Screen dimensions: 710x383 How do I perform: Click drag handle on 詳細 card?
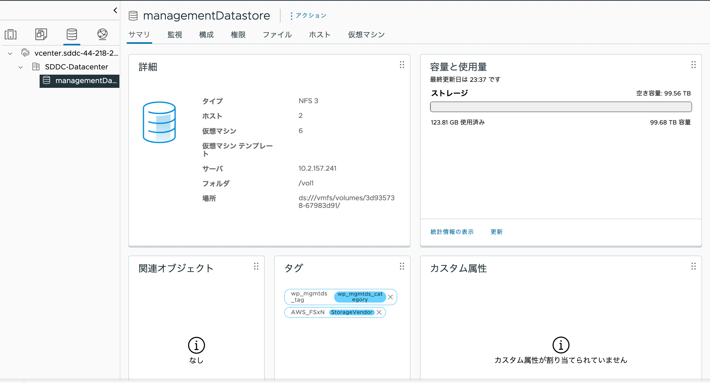pos(402,65)
